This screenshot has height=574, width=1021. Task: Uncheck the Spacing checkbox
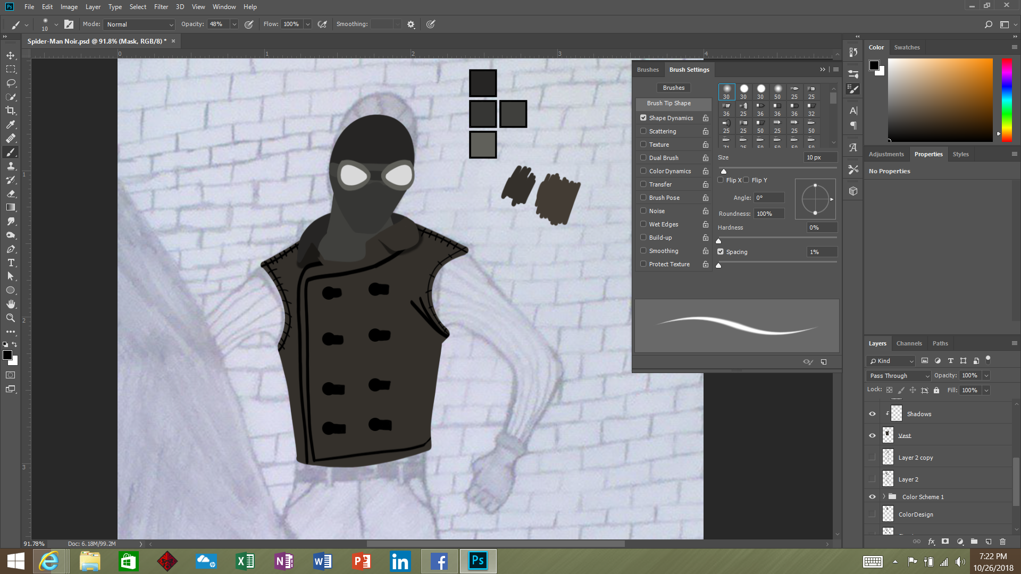[x=721, y=251]
